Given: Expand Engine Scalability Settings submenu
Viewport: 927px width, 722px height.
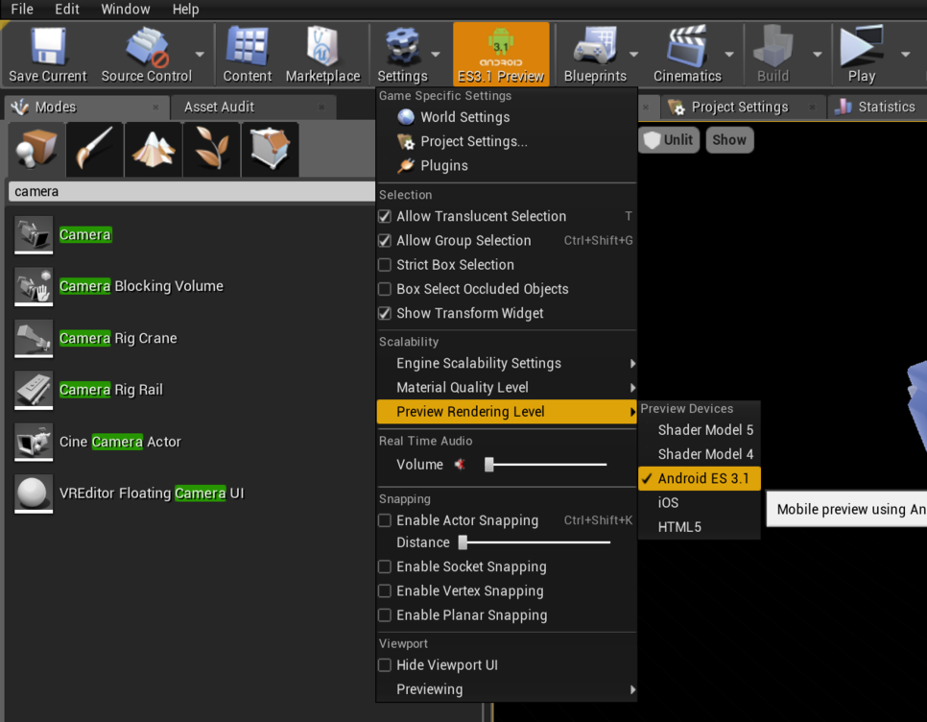Looking at the screenshot, I should pos(507,363).
